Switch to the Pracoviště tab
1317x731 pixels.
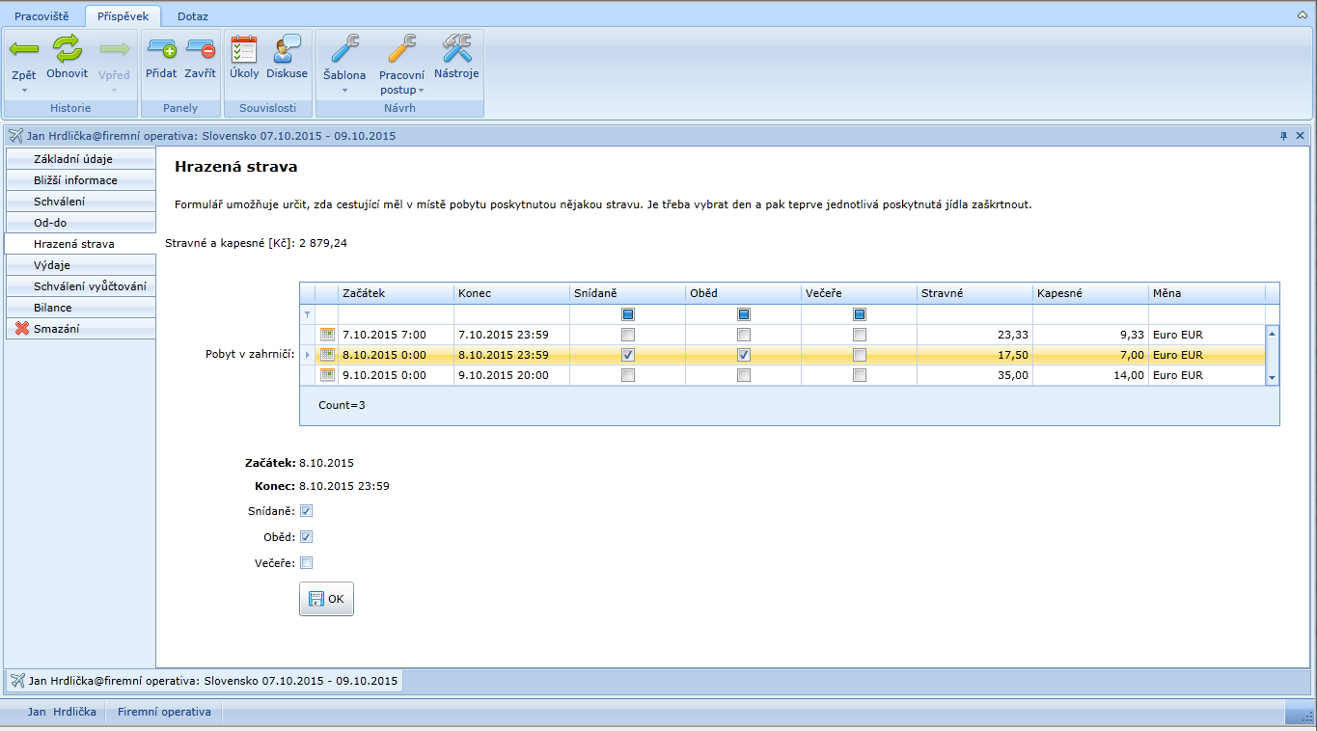pos(42,16)
